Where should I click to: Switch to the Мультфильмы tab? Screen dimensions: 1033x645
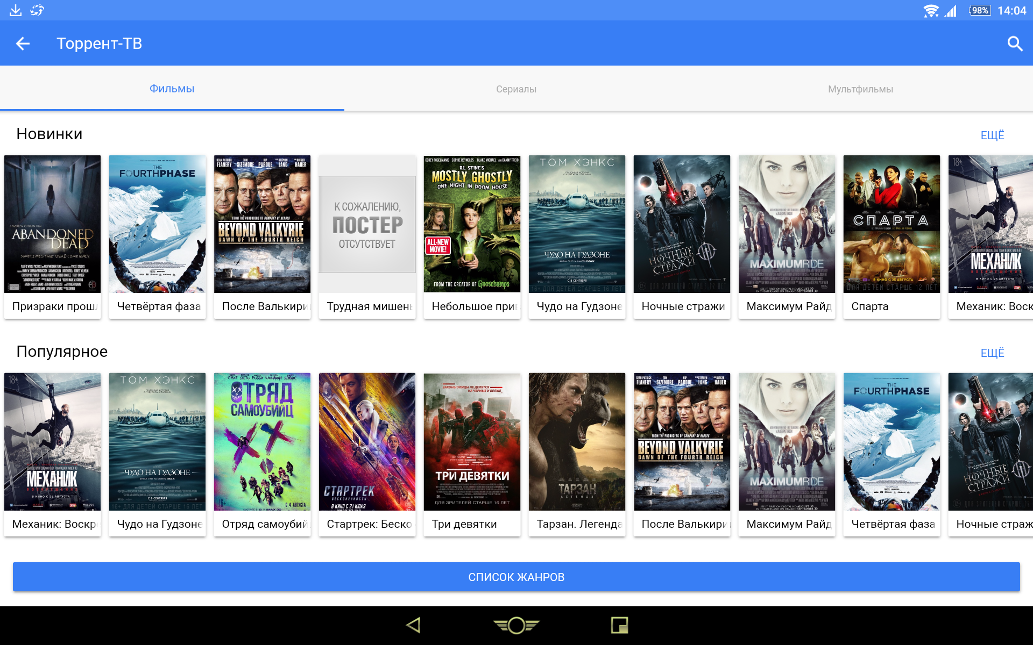tap(861, 89)
